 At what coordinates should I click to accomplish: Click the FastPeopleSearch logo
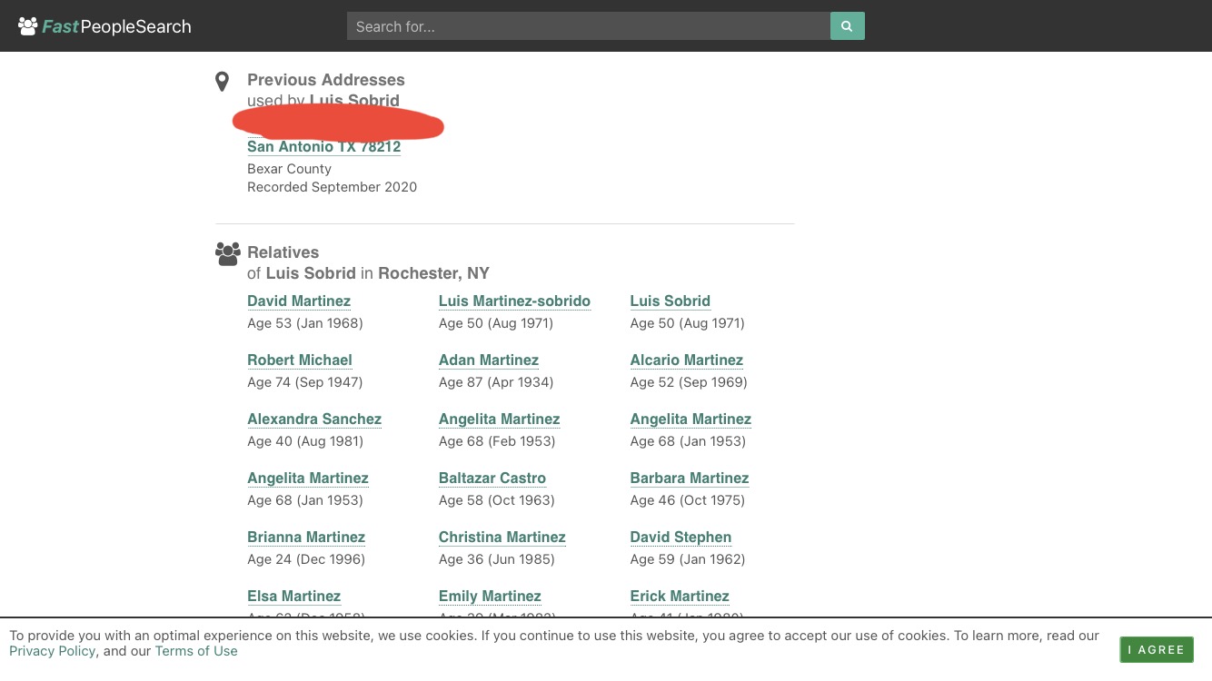[x=104, y=26]
